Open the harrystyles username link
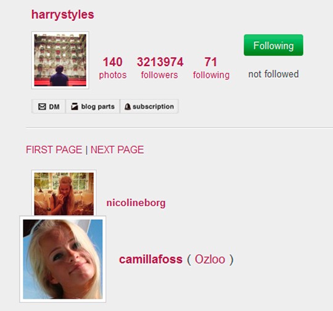This screenshot has width=333, height=311. point(63,15)
